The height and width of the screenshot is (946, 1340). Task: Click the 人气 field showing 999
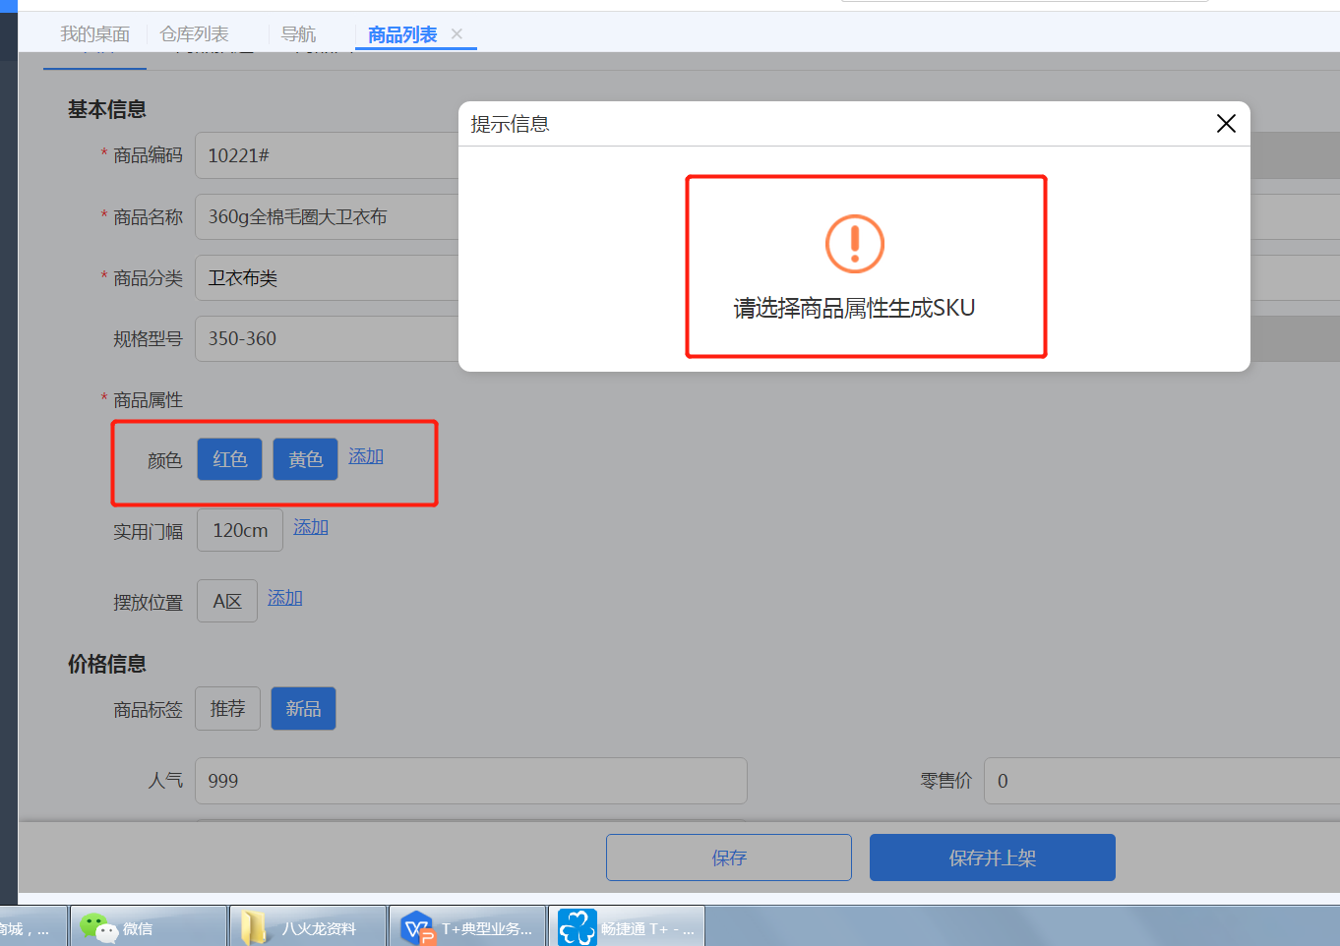pyautogui.click(x=471, y=781)
